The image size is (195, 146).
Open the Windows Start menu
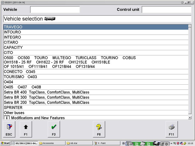(5, 143)
